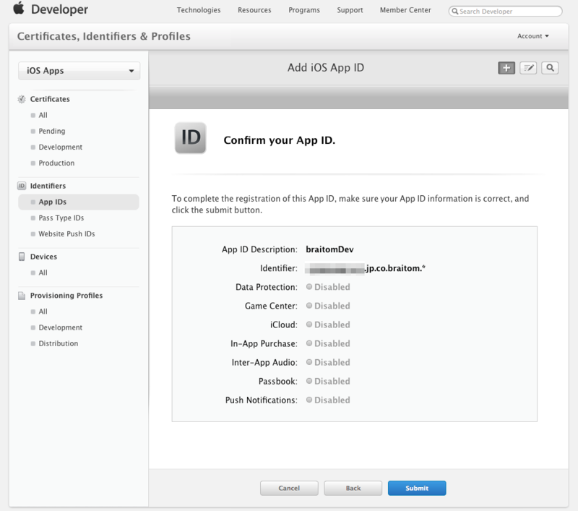This screenshot has width=578, height=511.
Task: Click the Search Developer field
Action: click(x=505, y=11)
